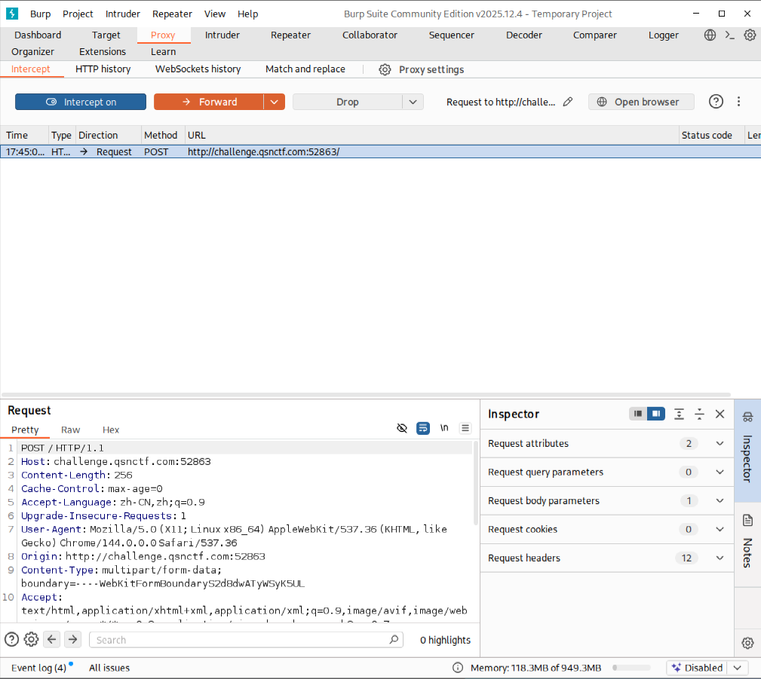Collapse all Inspector sections icon
761x679 pixels.
699,414
